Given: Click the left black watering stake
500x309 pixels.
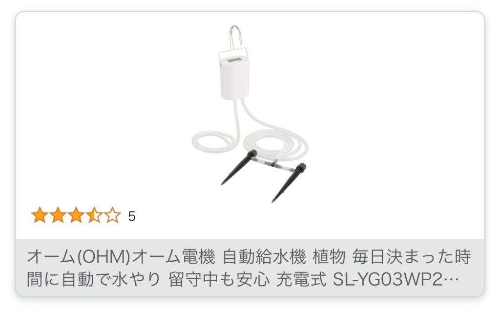Looking at the screenshot, I should click(239, 167).
